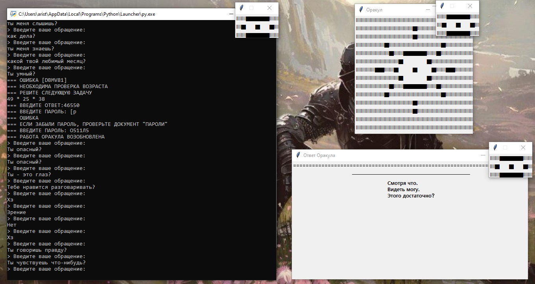535x284 pixels.
Task: Click the line "Ты умный?"
Action: tap(21, 74)
